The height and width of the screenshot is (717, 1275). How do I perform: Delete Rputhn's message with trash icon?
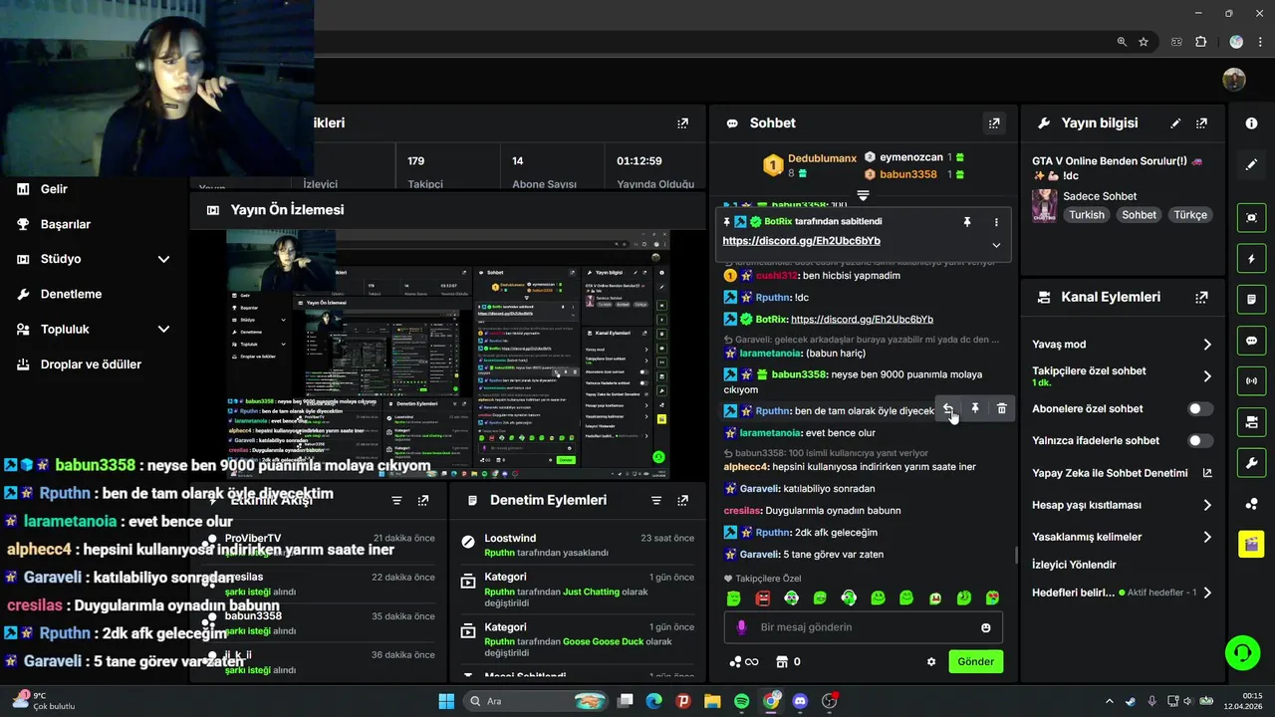1002,409
